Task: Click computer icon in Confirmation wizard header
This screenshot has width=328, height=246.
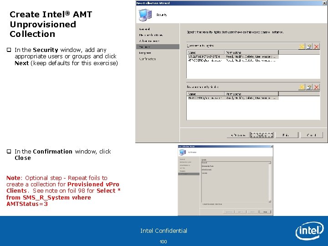Action: coord(182,152)
